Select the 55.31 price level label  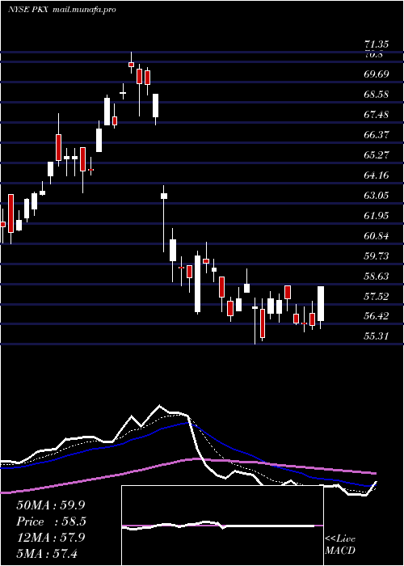[377, 336]
